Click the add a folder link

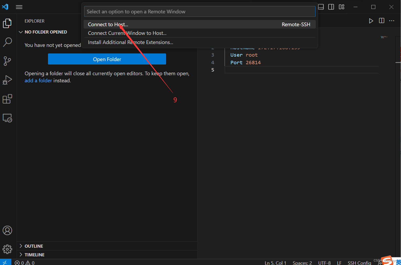(x=38, y=80)
